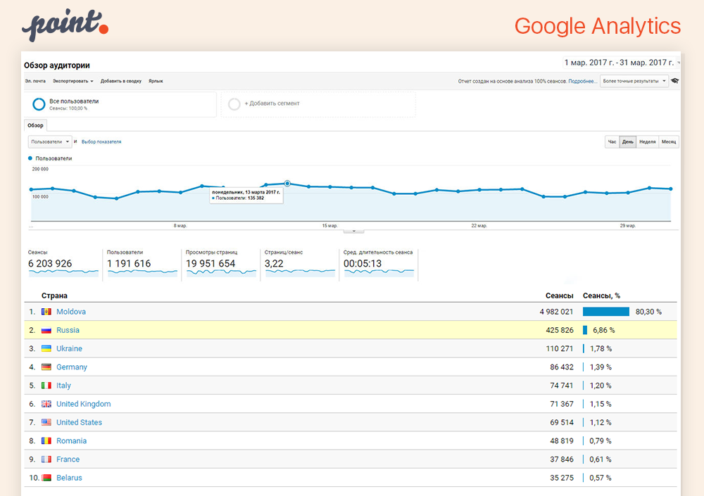Open the Romania country link
Image resolution: width=704 pixels, height=496 pixels.
coord(71,440)
